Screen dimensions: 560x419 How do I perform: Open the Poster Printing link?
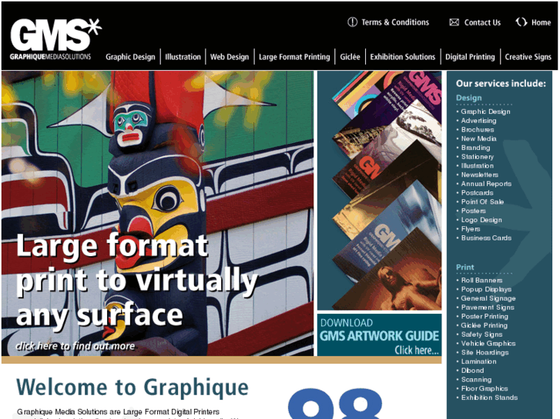pos(485,316)
